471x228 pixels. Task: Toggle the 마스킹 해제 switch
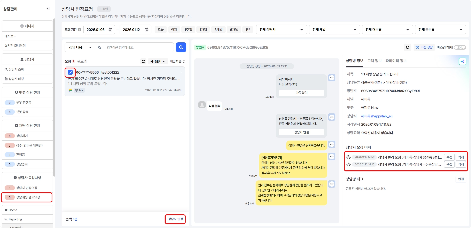click(460, 47)
